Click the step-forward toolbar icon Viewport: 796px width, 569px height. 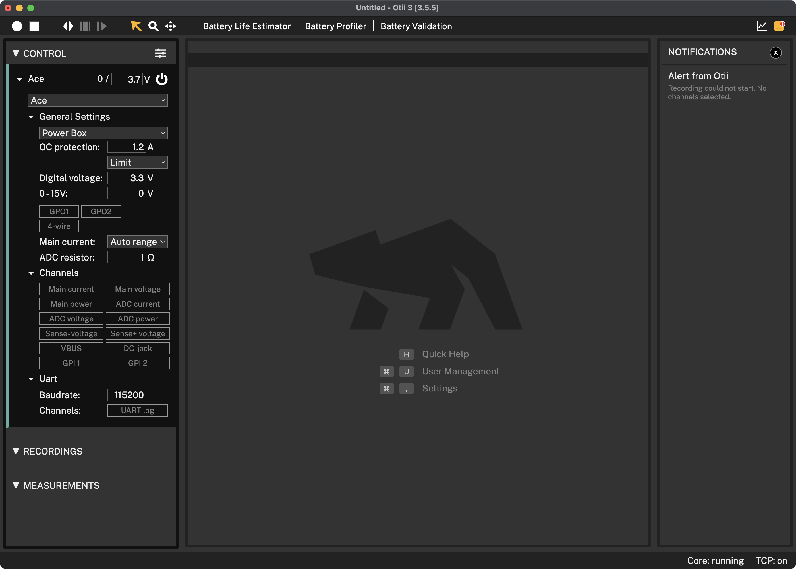(x=102, y=26)
